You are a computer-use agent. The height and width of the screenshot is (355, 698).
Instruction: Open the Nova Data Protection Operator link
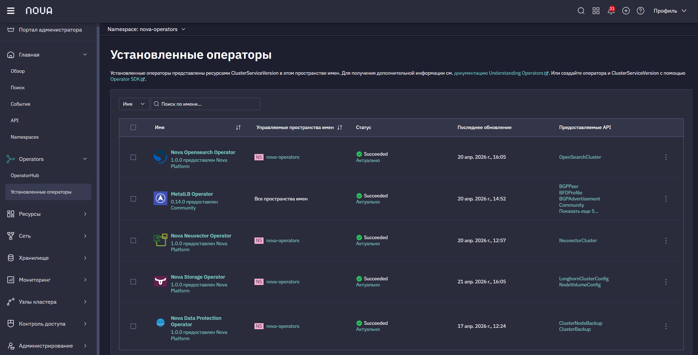[196, 321]
